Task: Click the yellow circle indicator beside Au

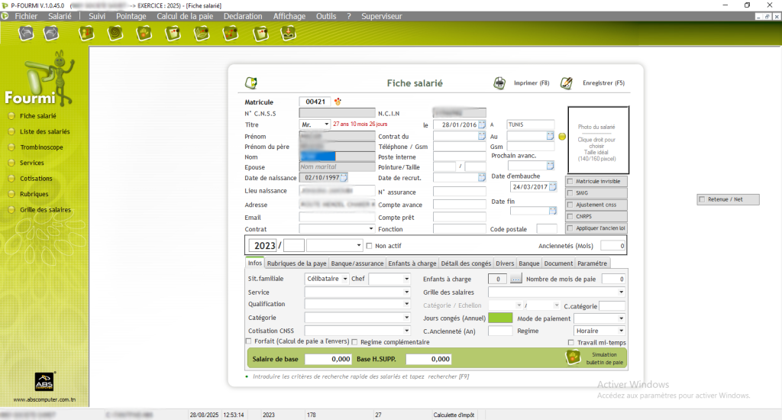Action: 562,137
